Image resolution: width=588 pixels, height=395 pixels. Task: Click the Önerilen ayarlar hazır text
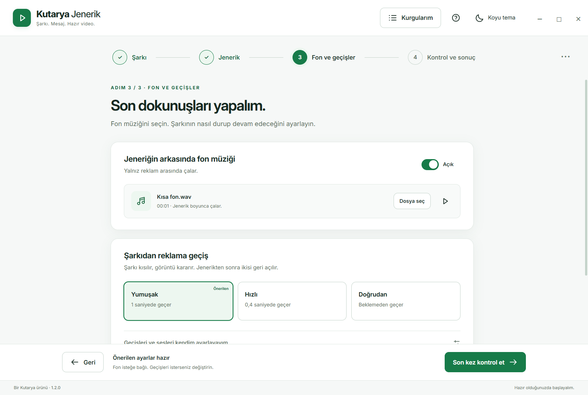coord(141,358)
